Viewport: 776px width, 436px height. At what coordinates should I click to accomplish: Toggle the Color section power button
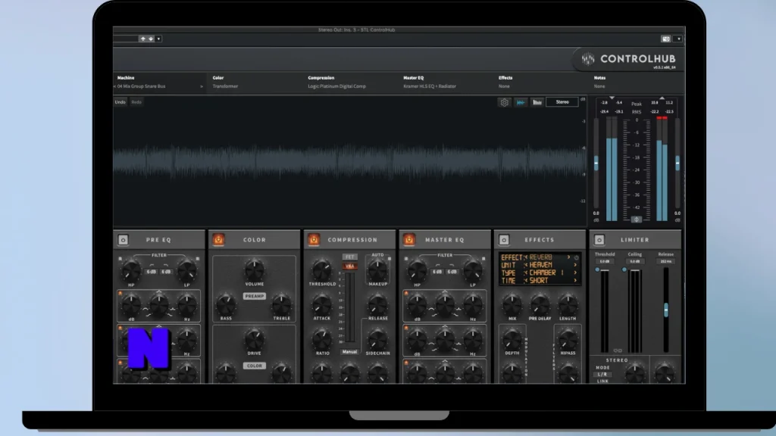[x=218, y=240]
